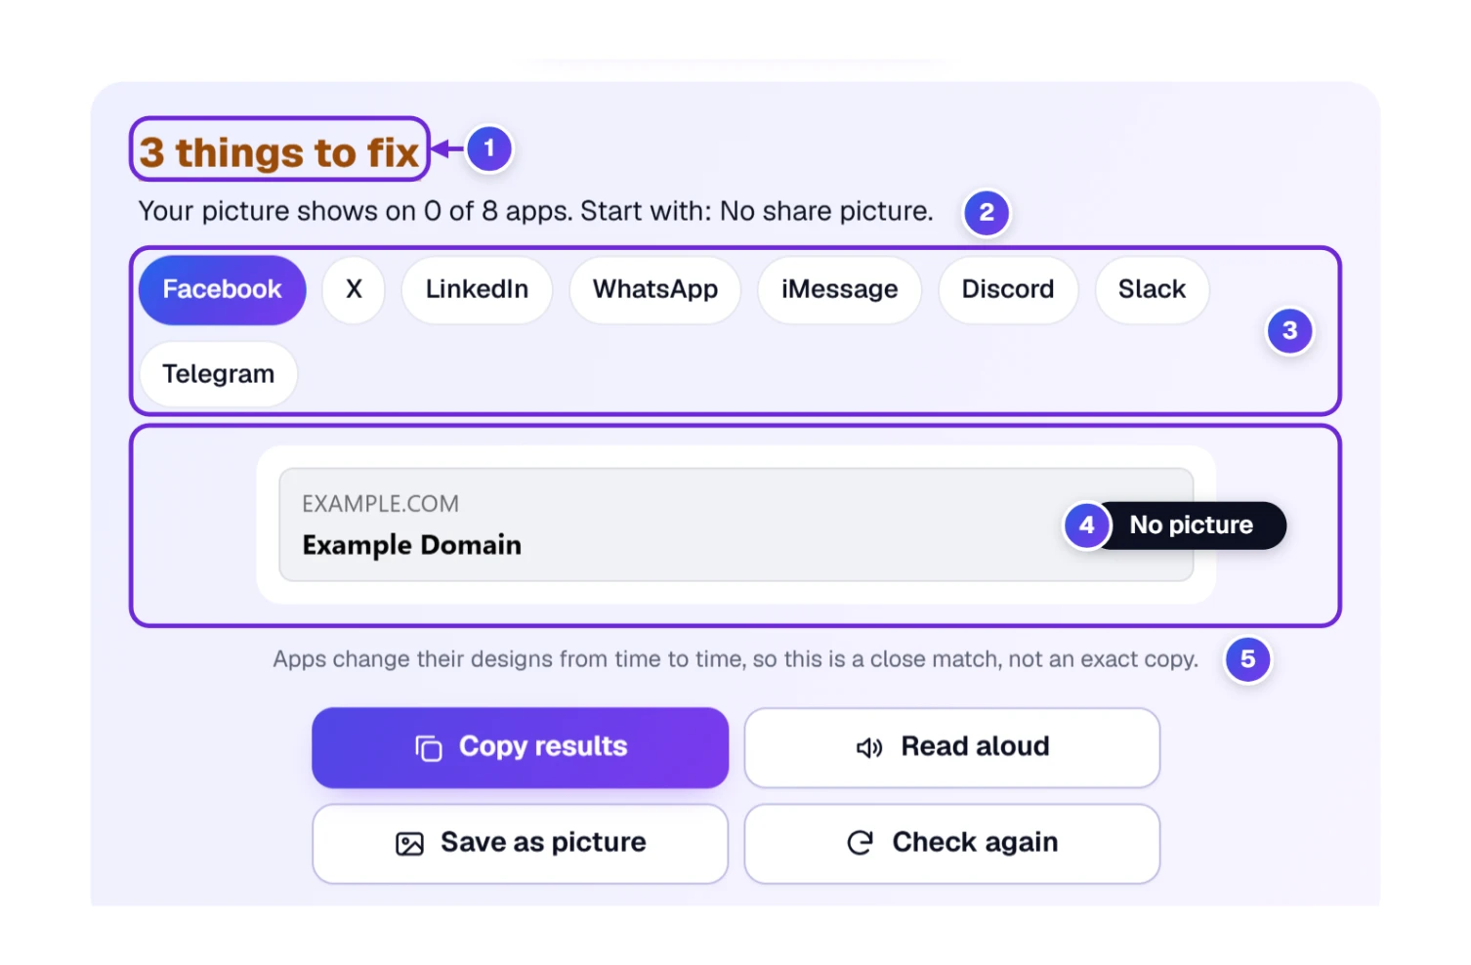1471x965 pixels.
Task: Click the refresh icon beside Check again
Action: click(860, 842)
